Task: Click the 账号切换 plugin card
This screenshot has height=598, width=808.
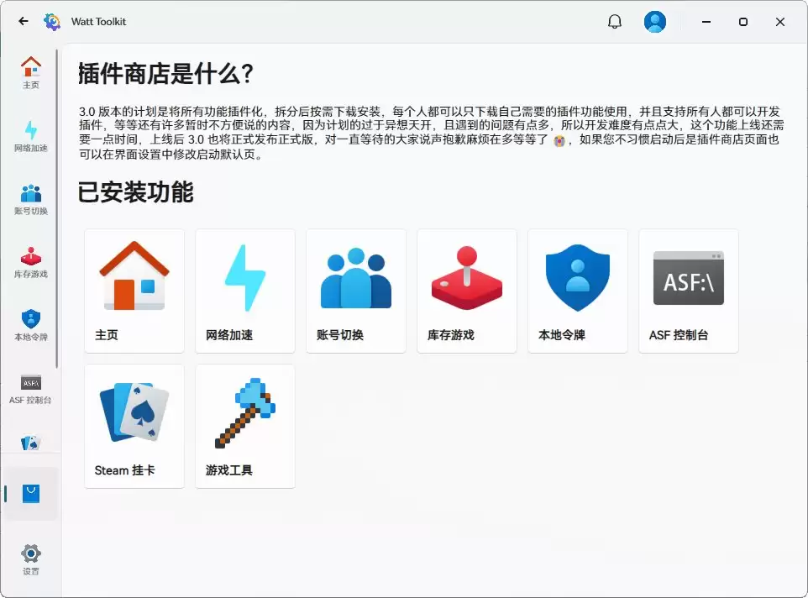Action: (x=356, y=291)
